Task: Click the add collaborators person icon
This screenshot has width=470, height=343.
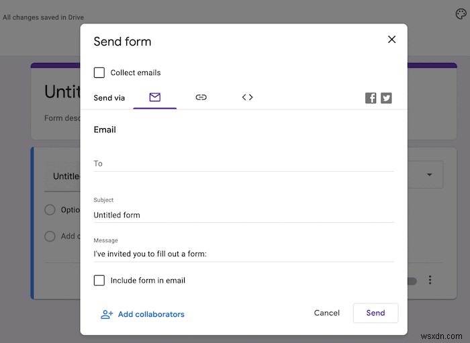Action: 106,314
